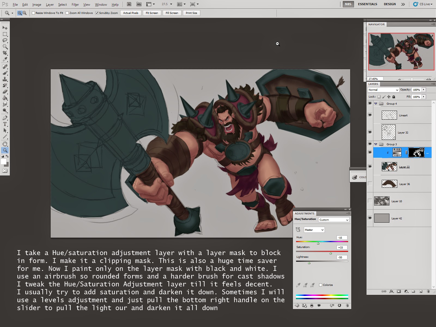This screenshot has width=436, height=327.
Task: Collapse the Group 4 folder
Action: tap(376, 104)
